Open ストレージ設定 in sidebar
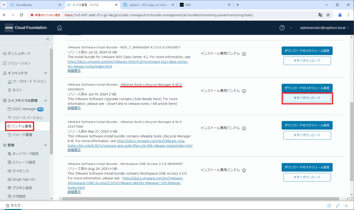This screenshot has width=354, height=210. (x=22, y=162)
